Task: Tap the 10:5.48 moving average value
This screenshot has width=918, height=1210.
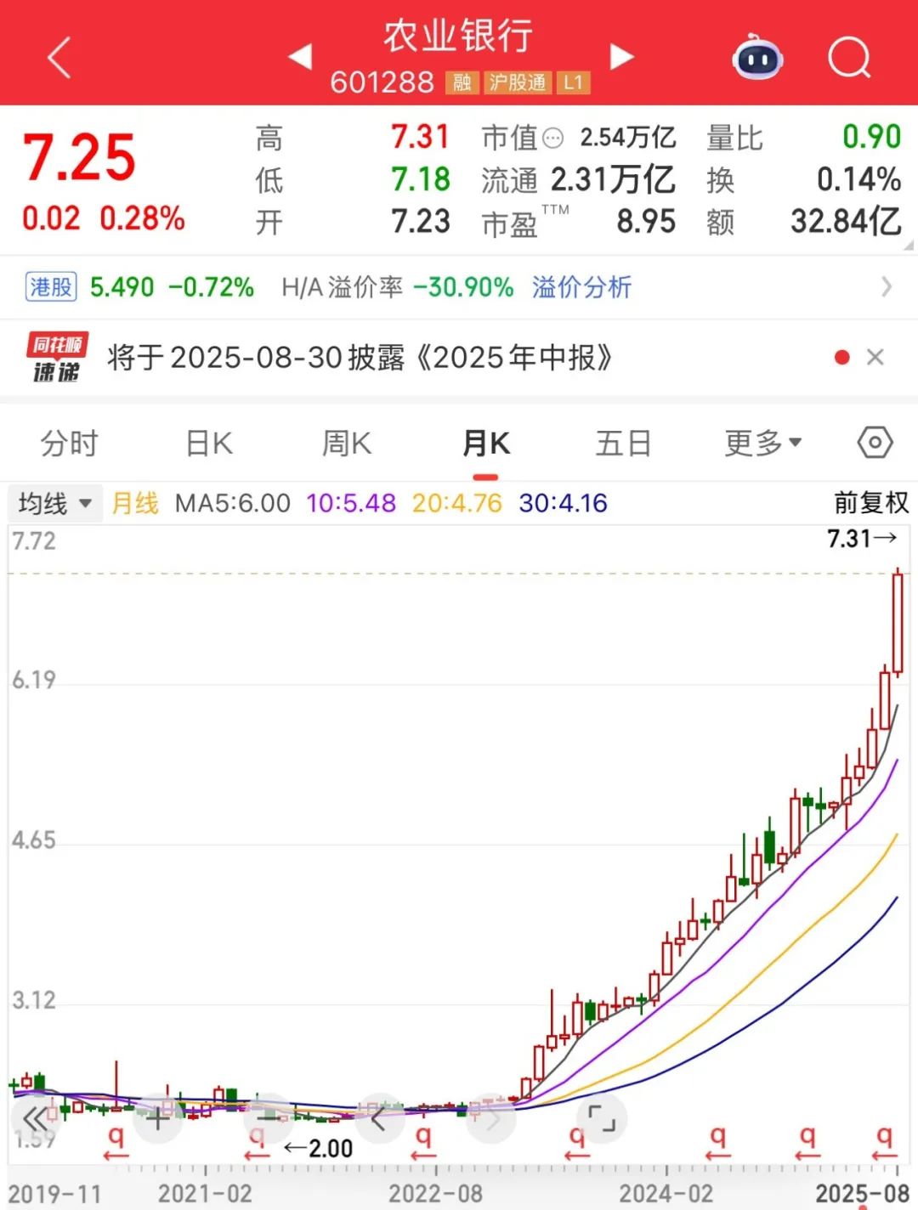Action: 351,503
